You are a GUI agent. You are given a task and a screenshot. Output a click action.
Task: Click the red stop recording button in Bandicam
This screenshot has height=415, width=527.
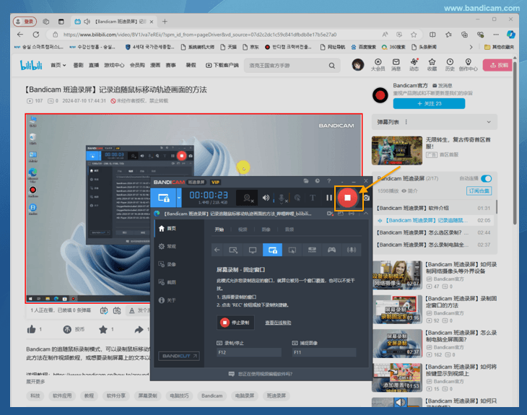347,197
